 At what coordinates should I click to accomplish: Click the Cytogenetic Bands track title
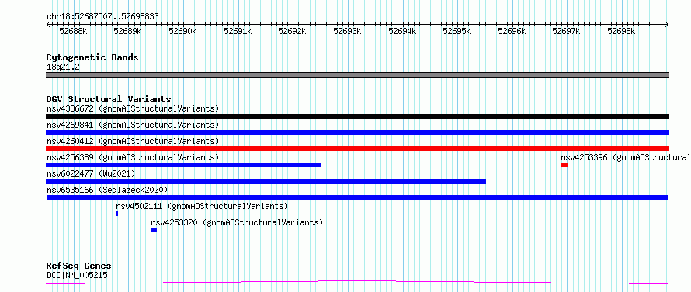(x=92, y=57)
